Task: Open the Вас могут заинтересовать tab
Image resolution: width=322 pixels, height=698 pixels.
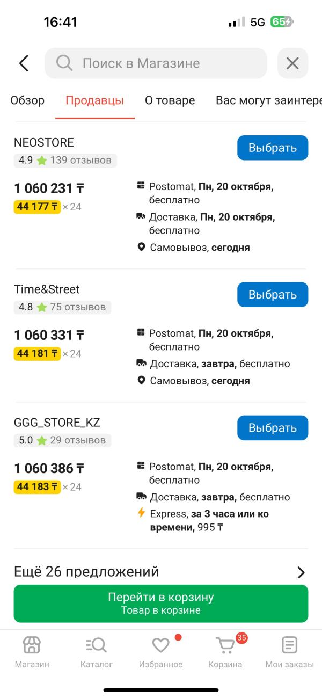Action: [x=268, y=100]
